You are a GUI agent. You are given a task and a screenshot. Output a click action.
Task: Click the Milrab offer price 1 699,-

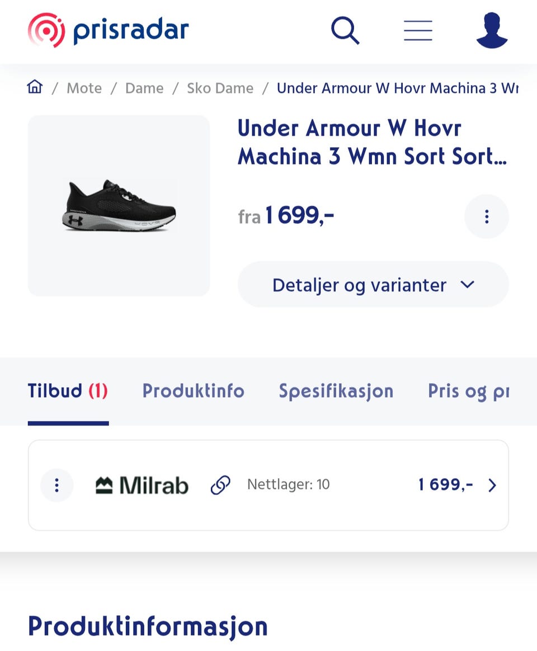[x=445, y=485]
